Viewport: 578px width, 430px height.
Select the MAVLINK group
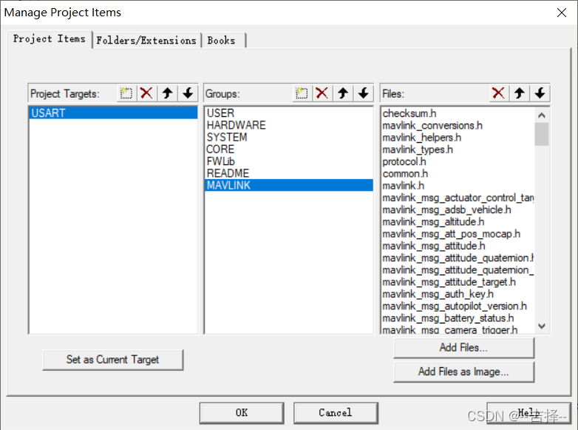click(x=289, y=185)
